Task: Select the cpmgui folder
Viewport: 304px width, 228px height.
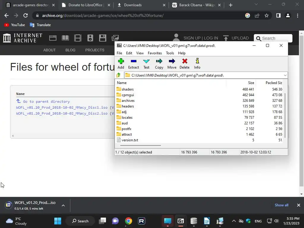Action: point(128,95)
